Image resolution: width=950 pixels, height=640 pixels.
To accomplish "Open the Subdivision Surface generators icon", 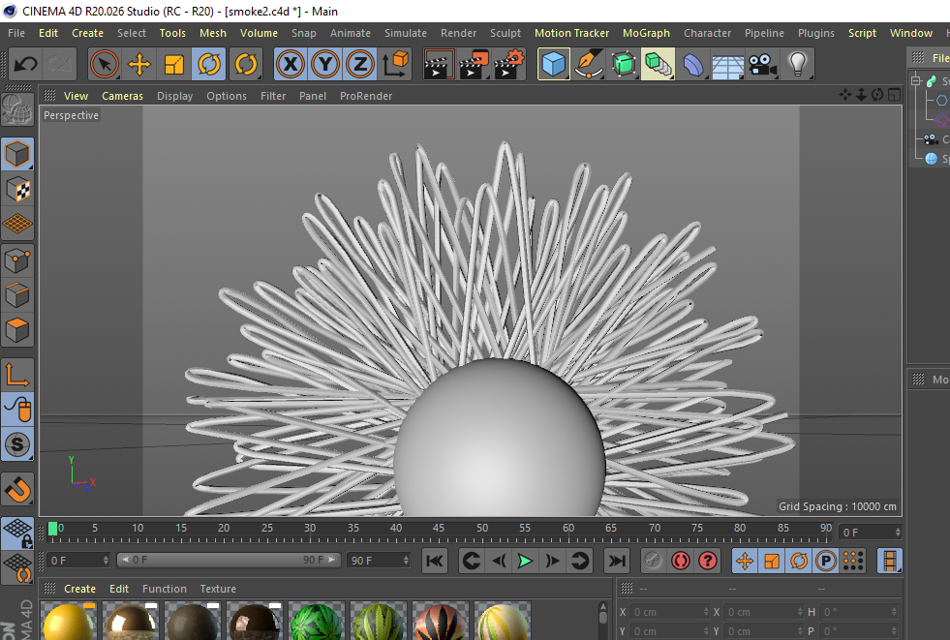I will tap(624, 64).
